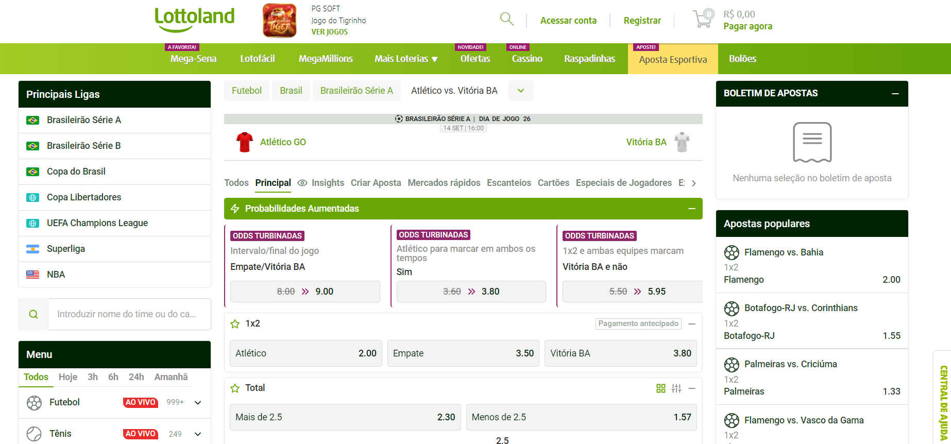The width and height of the screenshot is (951, 444).
Task: Click the empty bet slip receipt icon
Action: pos(812,142)
